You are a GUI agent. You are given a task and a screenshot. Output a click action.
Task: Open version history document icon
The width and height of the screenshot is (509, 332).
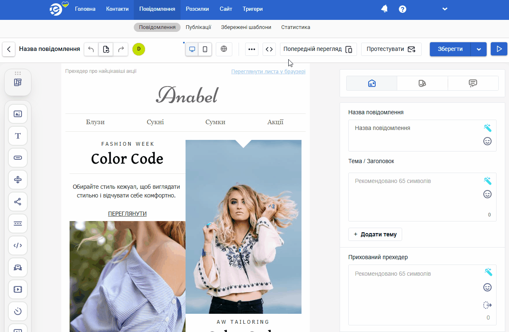[106, 49]
